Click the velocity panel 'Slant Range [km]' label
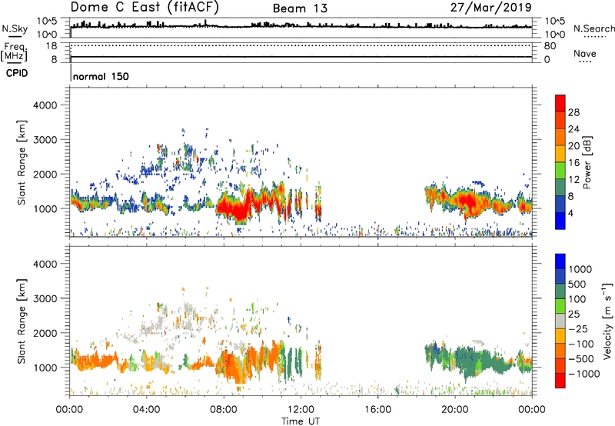The height and width of the screenshot is (426, 615). 22,321
